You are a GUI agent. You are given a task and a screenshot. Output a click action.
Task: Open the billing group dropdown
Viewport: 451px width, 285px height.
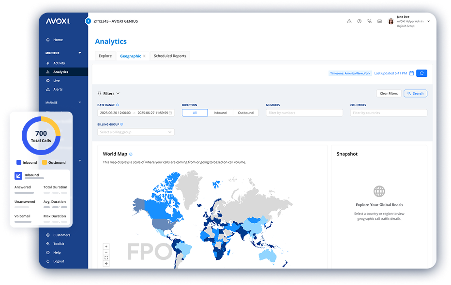click(x=136, y=132)
